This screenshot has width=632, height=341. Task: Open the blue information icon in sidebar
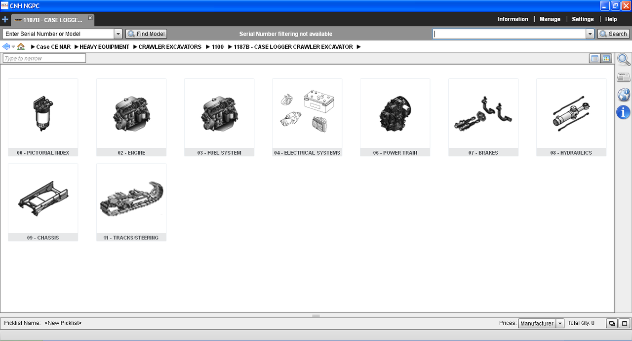(x=624, y=112)
